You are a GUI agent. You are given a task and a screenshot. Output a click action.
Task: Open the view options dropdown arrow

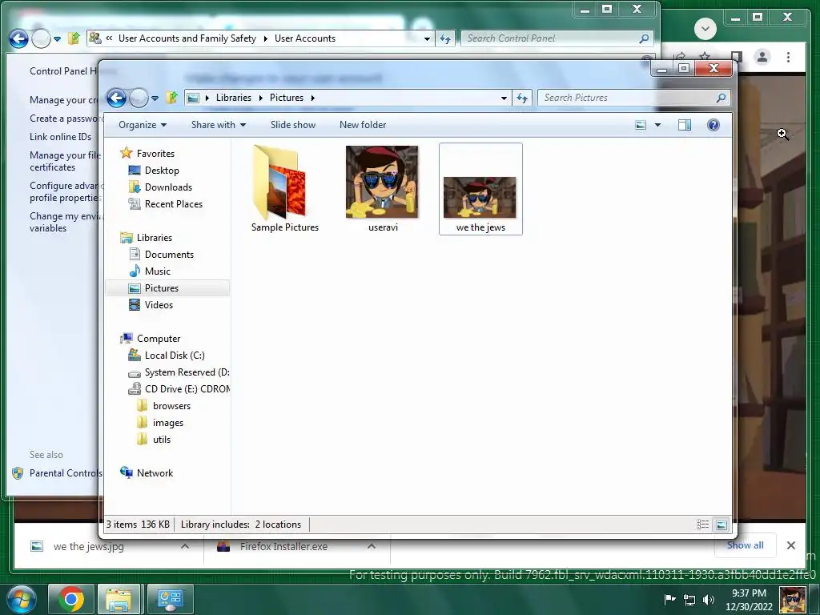pyautogui.click(x=658, y=125)
